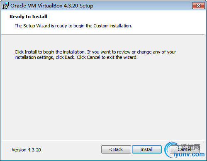207x161 pixels.
Task: Click the separator line above the buttons
Action: pos(103,140)
